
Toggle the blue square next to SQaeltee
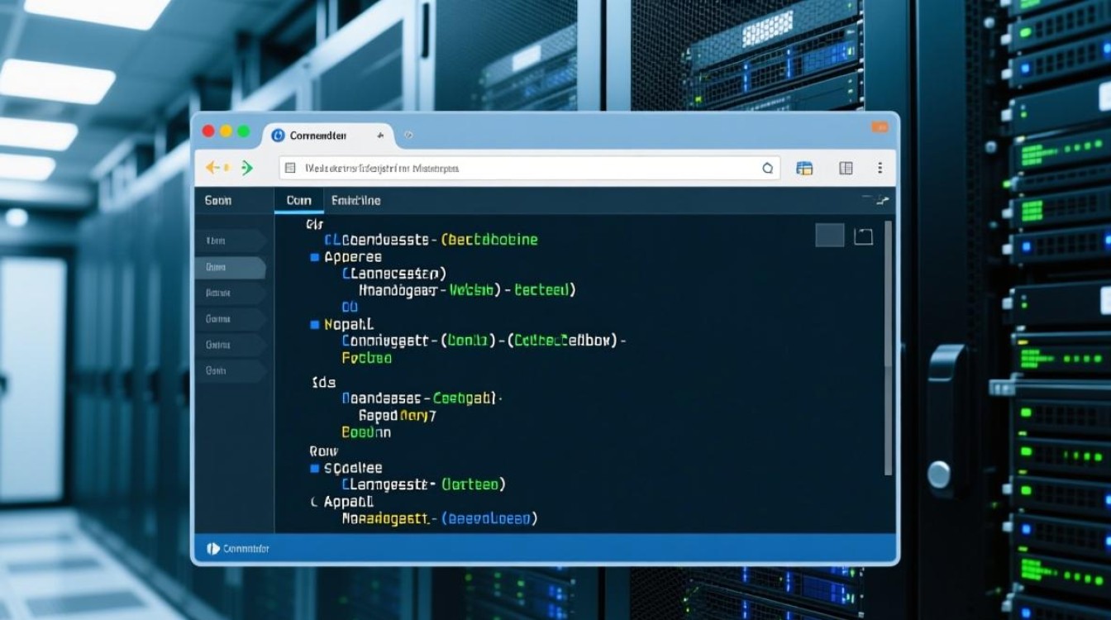(314, 468)
